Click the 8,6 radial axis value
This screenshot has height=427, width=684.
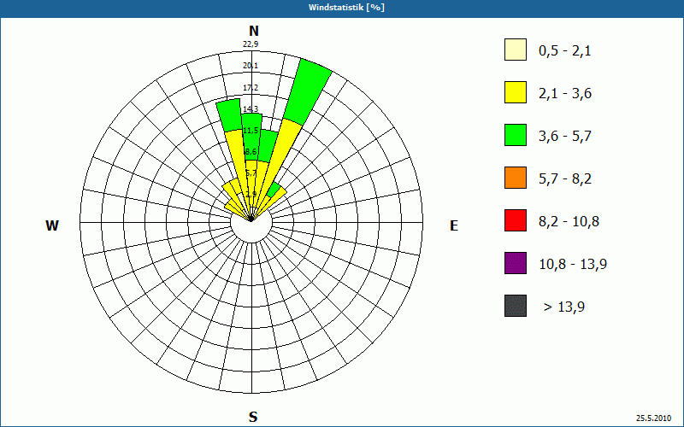(x=251, y=152)
